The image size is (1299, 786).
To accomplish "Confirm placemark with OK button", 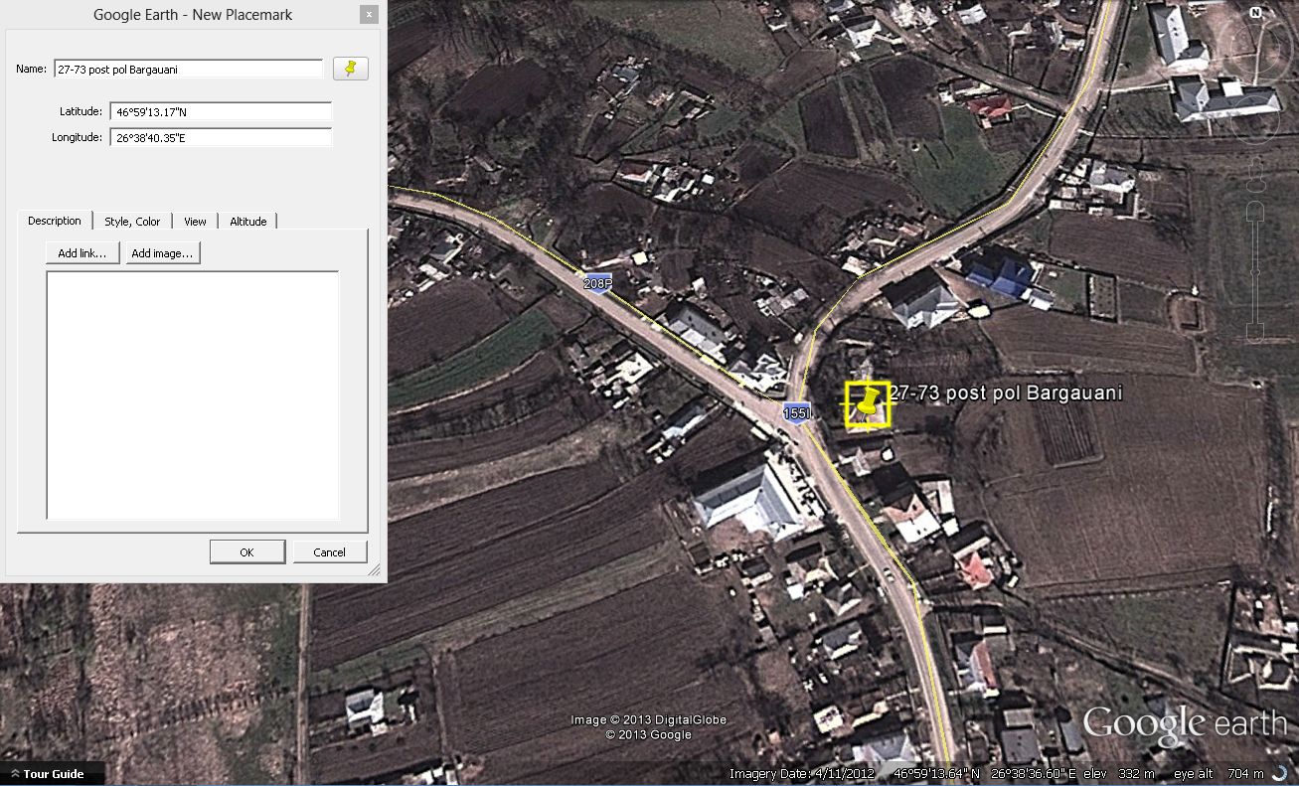I will click(x=246, y=552).
